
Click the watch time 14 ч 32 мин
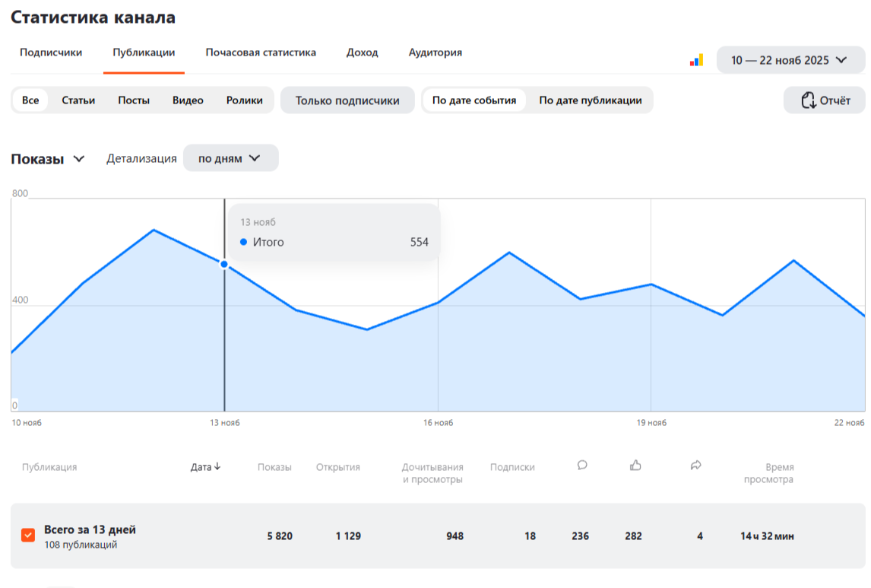click(767, 536)
